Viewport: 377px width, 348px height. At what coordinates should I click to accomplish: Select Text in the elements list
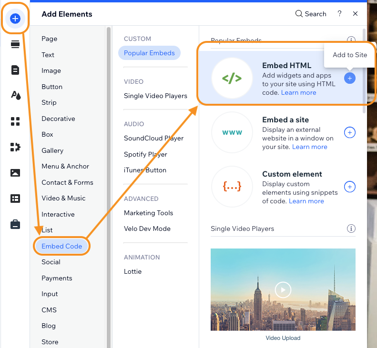tap(48, 55)
